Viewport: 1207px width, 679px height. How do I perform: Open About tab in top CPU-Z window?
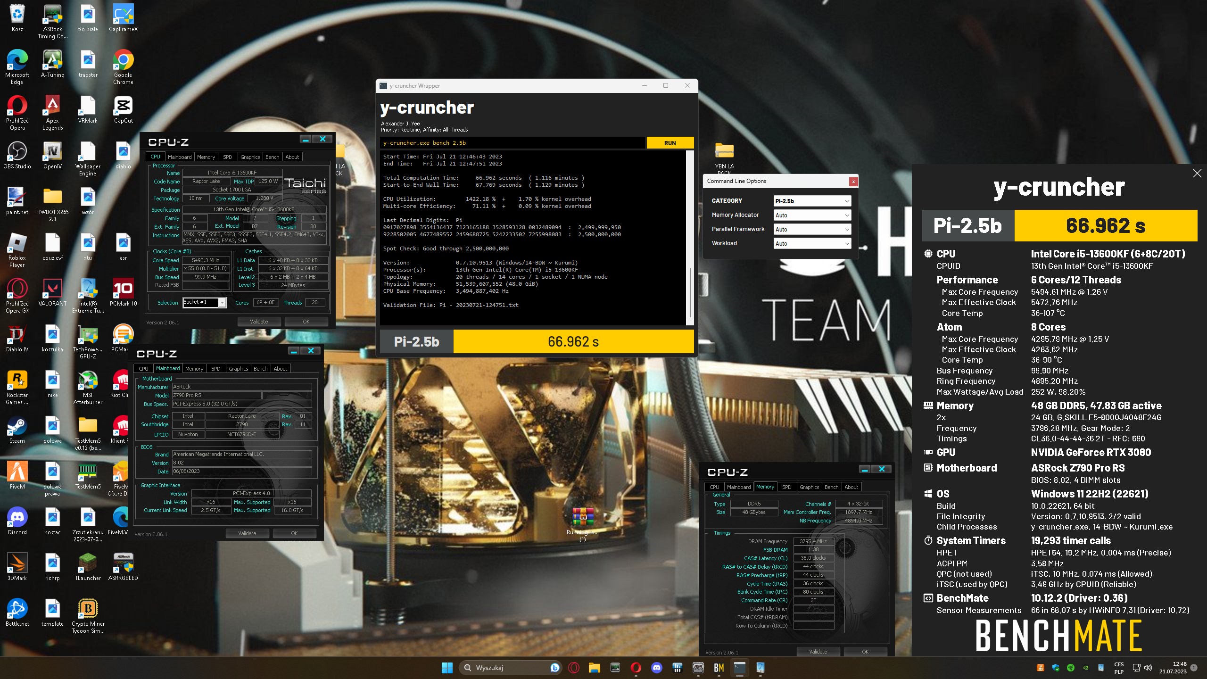(x=292, y=157)
